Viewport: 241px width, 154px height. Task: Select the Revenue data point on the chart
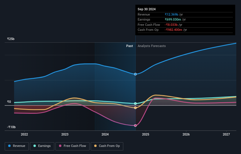click(135, 74)
